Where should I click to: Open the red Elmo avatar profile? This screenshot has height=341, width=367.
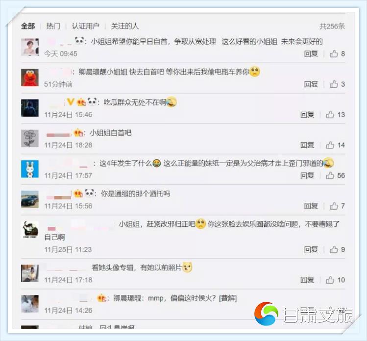coord(30,77)
